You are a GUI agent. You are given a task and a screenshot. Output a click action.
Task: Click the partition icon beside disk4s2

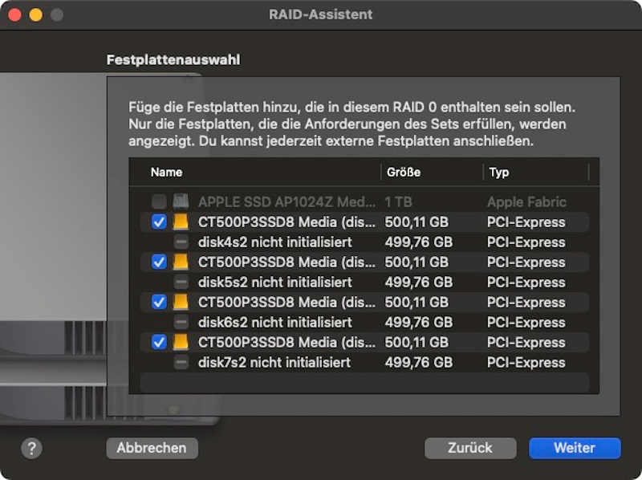pos(181,242)
